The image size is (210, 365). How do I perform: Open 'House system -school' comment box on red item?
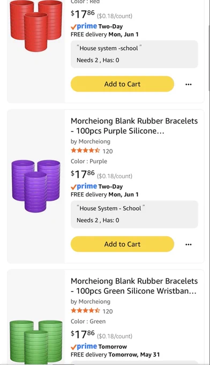coord(134,54)
